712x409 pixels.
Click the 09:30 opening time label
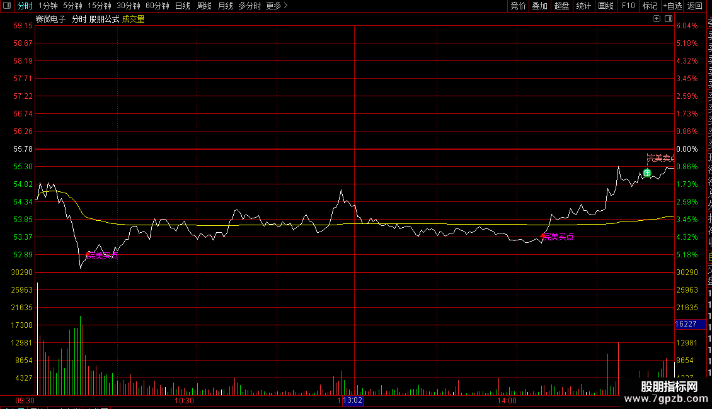25,401
